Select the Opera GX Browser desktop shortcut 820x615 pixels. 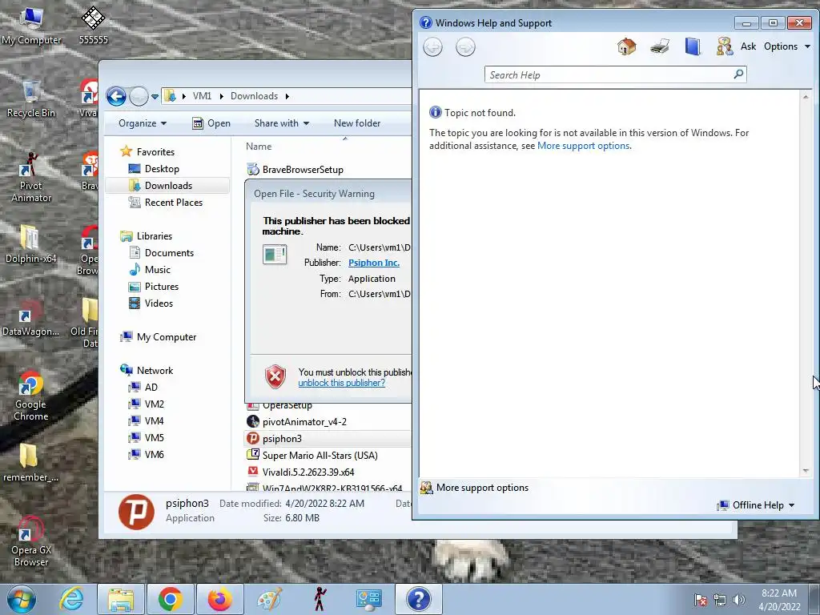(31, 542)
